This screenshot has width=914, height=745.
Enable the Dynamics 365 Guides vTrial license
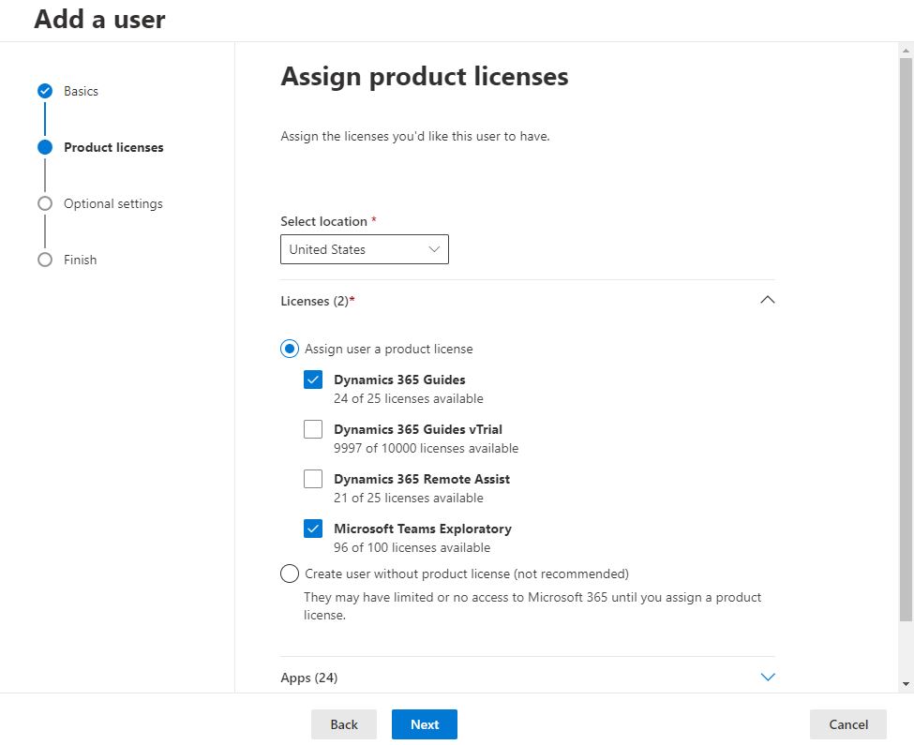coord(314,428)
